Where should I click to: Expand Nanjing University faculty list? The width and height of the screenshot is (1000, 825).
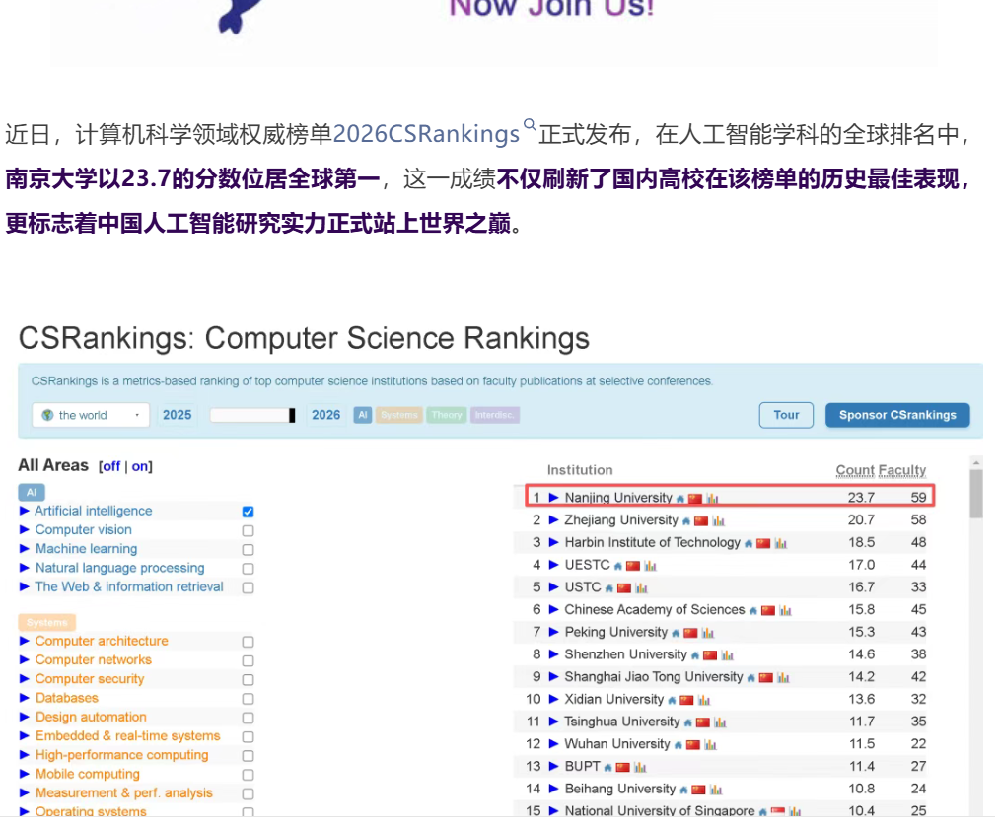[x=553, y=498]
